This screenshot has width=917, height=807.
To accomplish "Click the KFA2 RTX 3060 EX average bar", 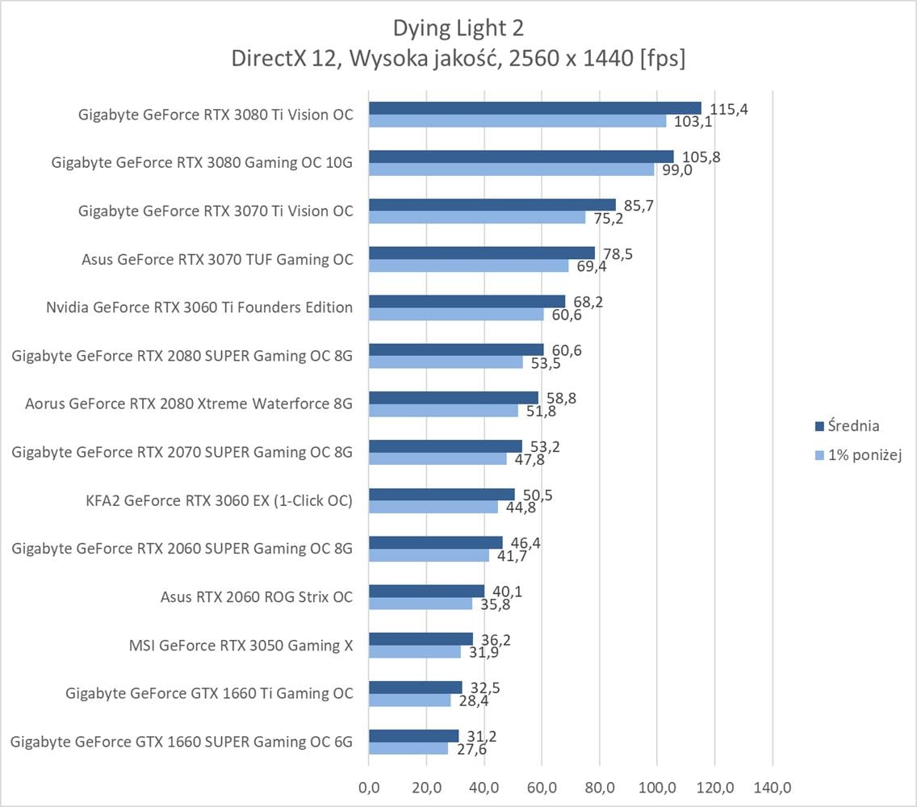I will (442, 494).
